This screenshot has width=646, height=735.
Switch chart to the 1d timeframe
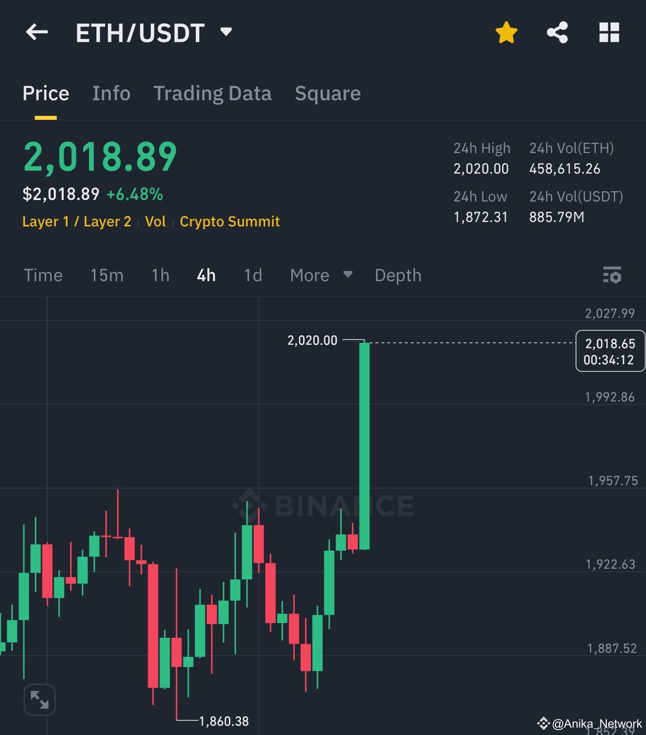(x=253, y=275)
